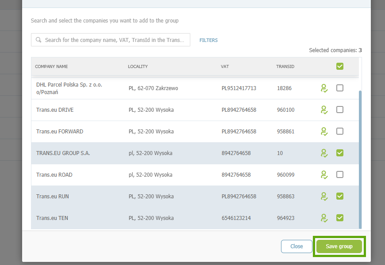Click TransId value '960099'
This screenshot has height=265, width=385.
pyautogui.click(x=286, y=175)
